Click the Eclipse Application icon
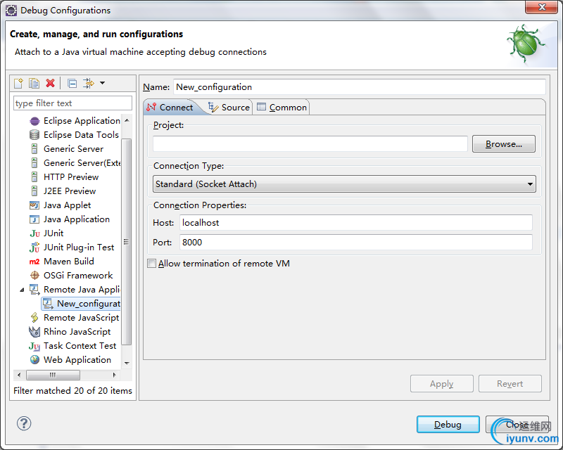The image size is (563, 450). pos(34,121)
